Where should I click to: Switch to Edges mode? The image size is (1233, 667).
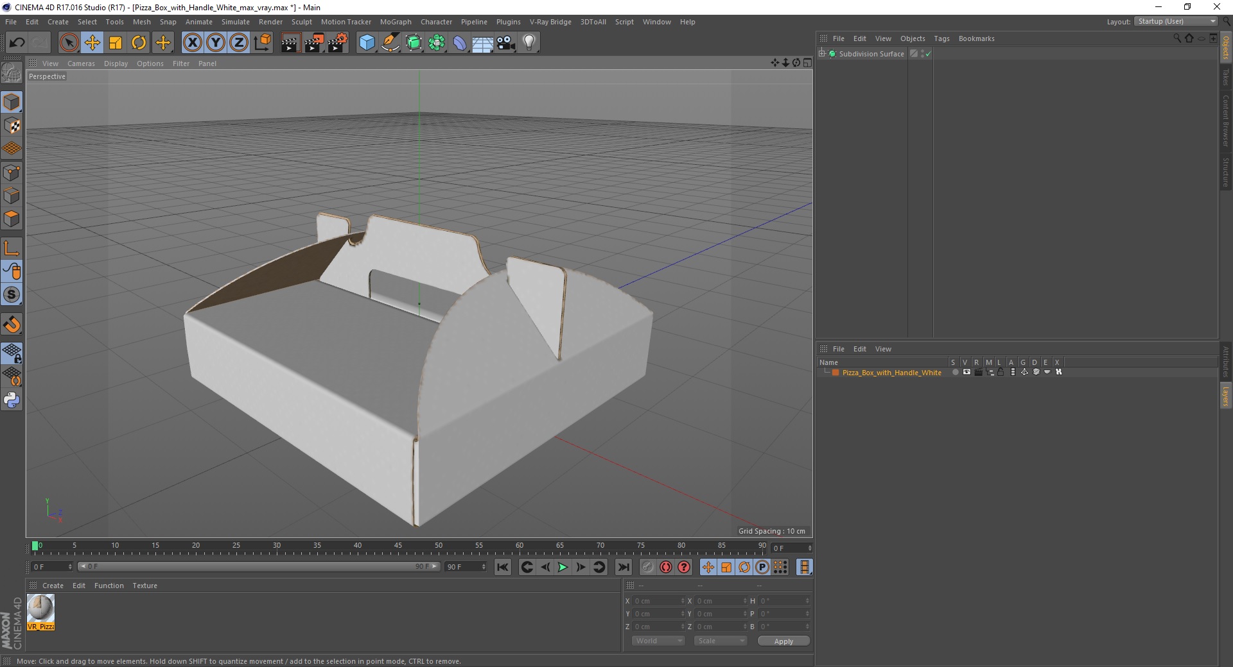pos(12,195)
